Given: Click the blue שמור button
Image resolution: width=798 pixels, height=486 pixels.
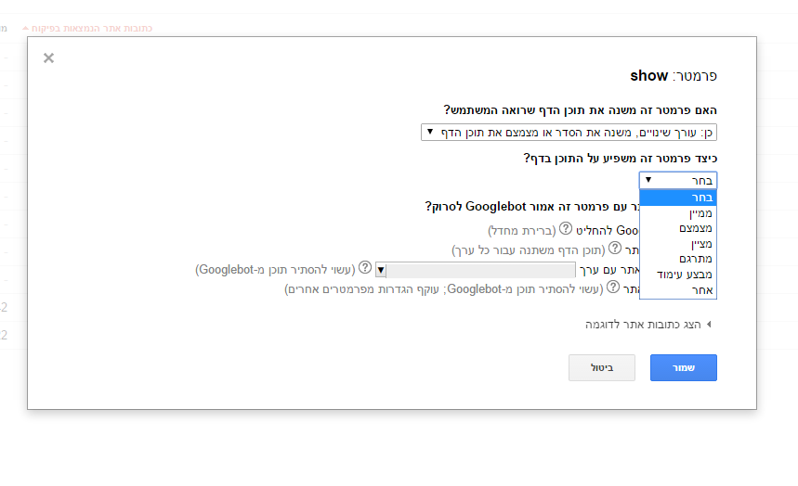Looking at the screenshot, I should tap(684, 367).
